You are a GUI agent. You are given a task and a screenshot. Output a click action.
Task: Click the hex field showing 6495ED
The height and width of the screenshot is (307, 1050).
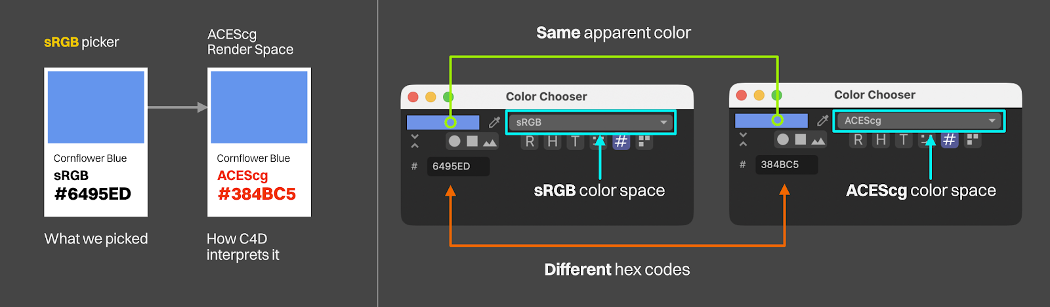(x=457, y=166)
